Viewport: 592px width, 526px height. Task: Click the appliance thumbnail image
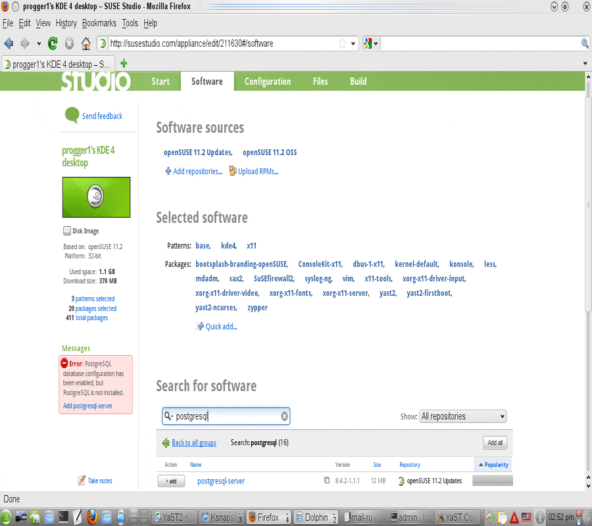coord(96,197)
